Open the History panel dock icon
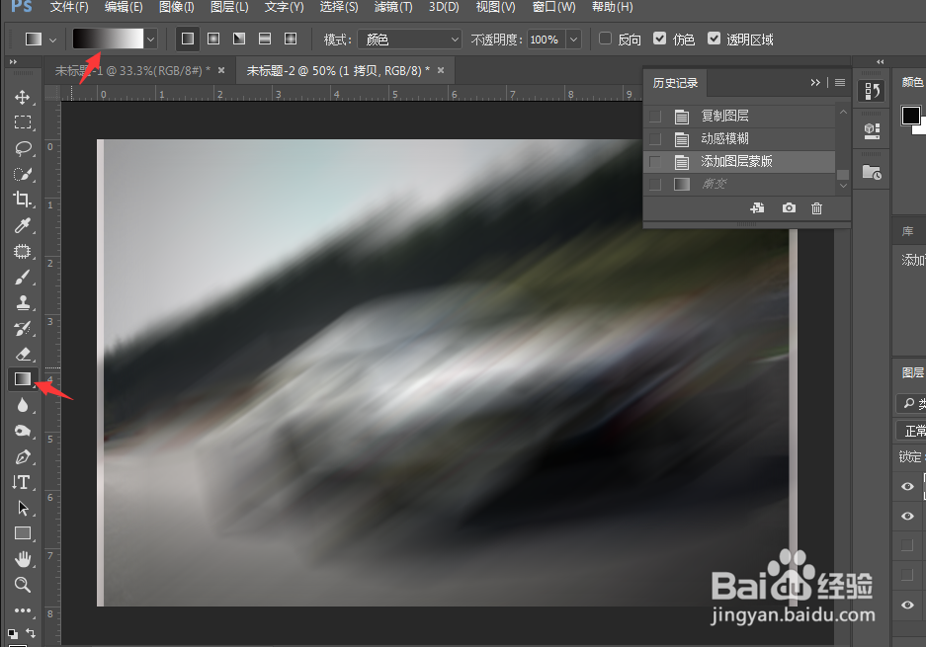926x647 pixels. (x=873, y=91)
